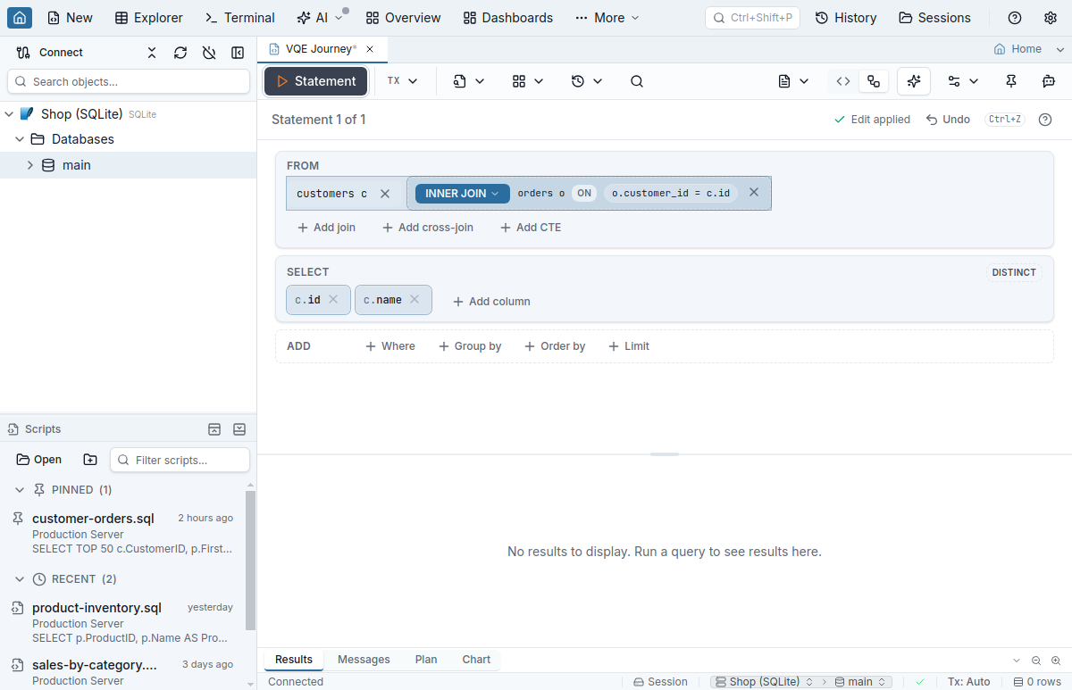Zoom in results icon

[x=1056, y=661]
